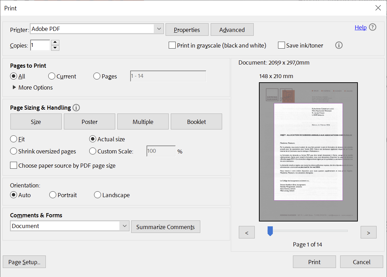Open the Comments & Forms dropdown
The image size is (387, 277).
click(x=125, y=226)
